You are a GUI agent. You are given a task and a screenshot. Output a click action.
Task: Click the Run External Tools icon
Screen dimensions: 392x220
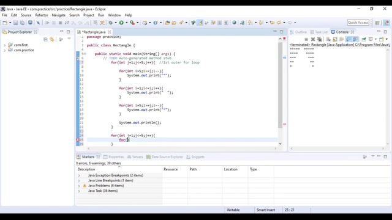(x=132, y=23)
